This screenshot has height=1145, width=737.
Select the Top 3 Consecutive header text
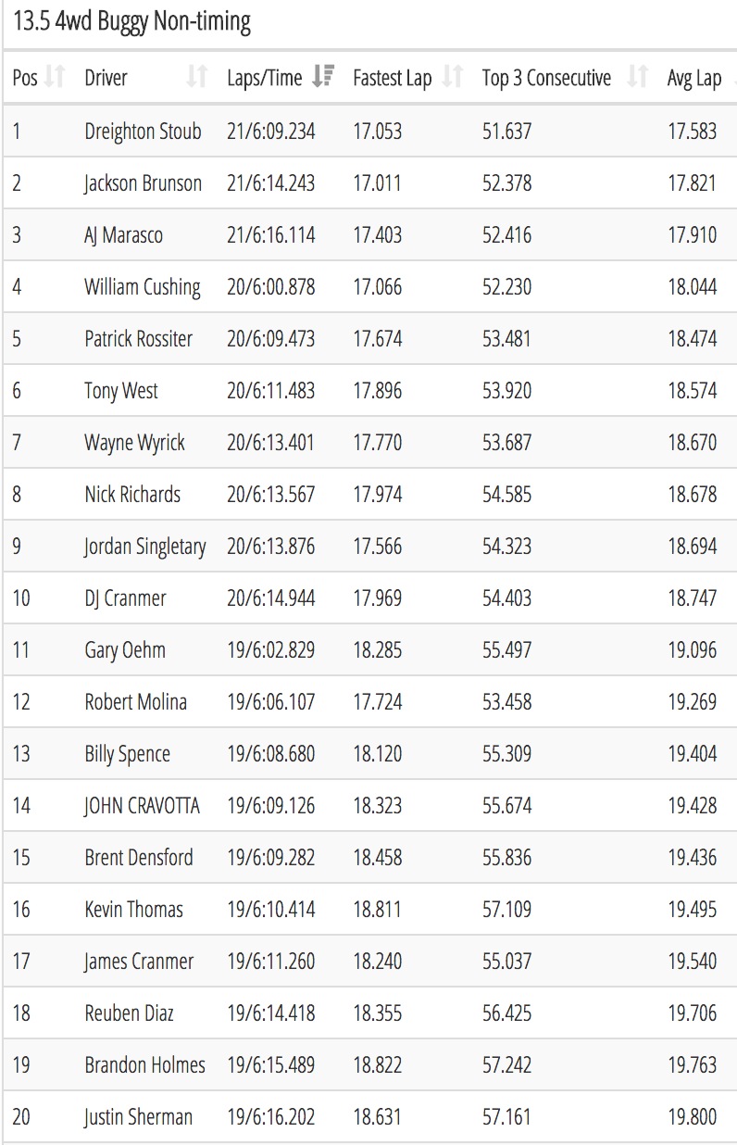point(546,79)
